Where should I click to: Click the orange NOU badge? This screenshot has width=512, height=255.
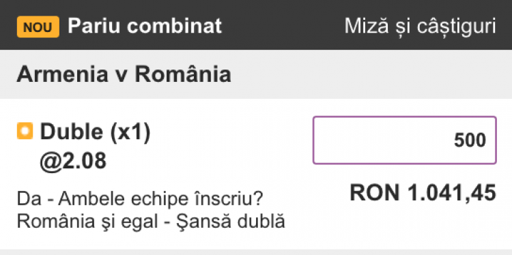(x=38, y=27)
